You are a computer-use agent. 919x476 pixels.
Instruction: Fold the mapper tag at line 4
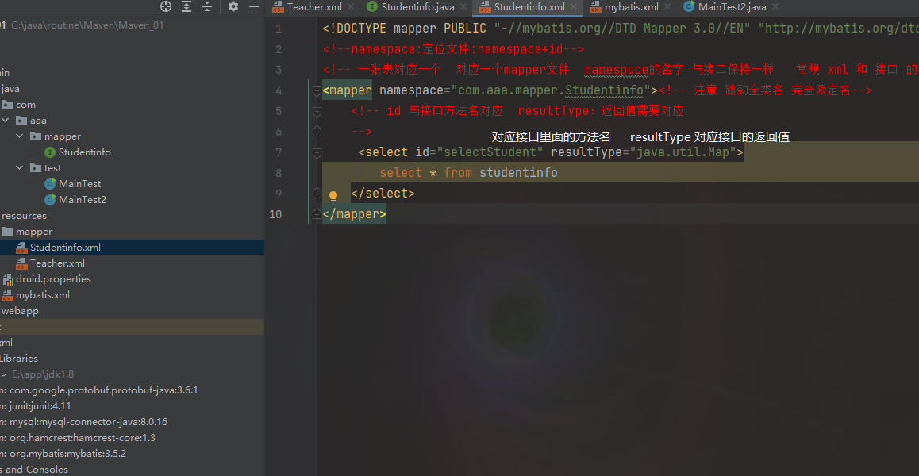pos(317,90)
